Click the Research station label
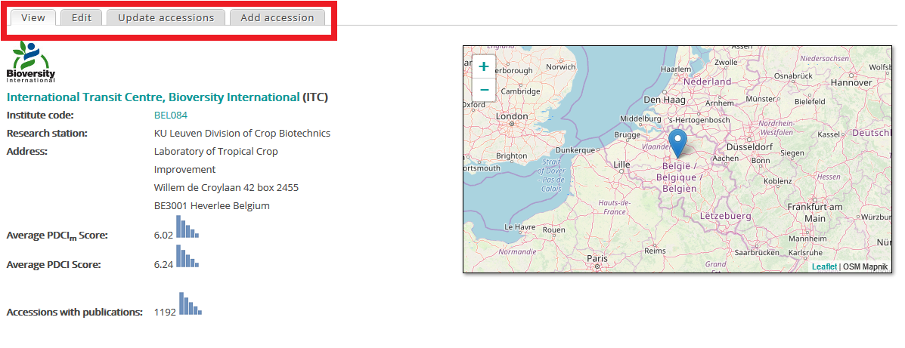The width and height of the screenshot is (905, 348). pos(47,133)
